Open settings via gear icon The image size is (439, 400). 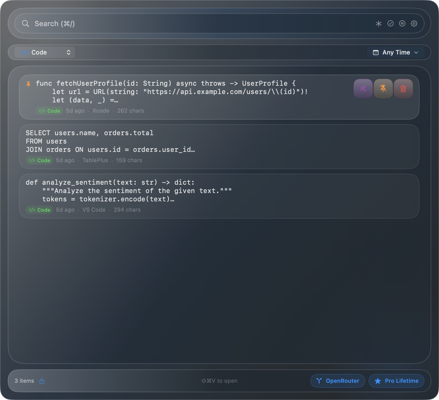pos(414,24)
